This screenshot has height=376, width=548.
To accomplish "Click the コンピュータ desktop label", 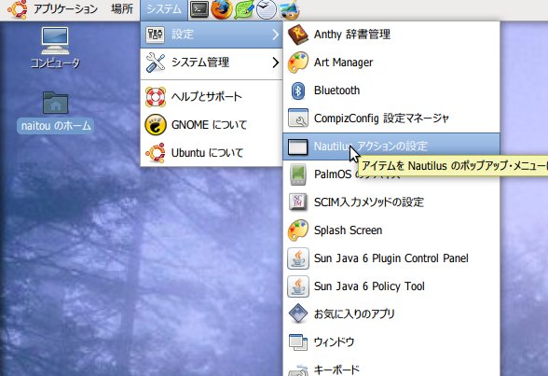I will pos(55,63).
